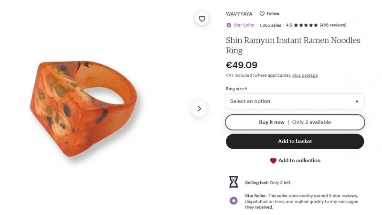Screen dimensions: 382x215
Task: Click the orange ramen ring product image
Action: 83,109
